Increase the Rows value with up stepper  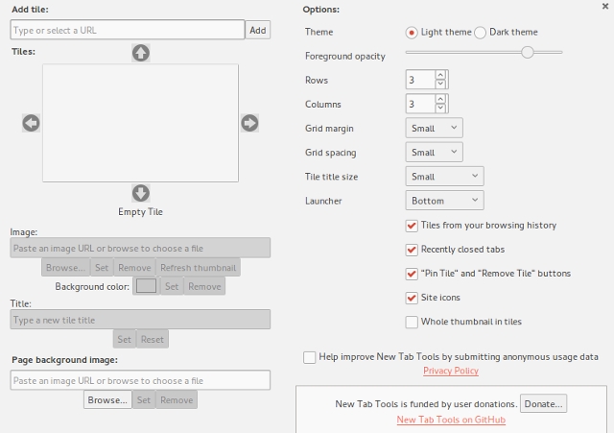[x=440, y=75]
